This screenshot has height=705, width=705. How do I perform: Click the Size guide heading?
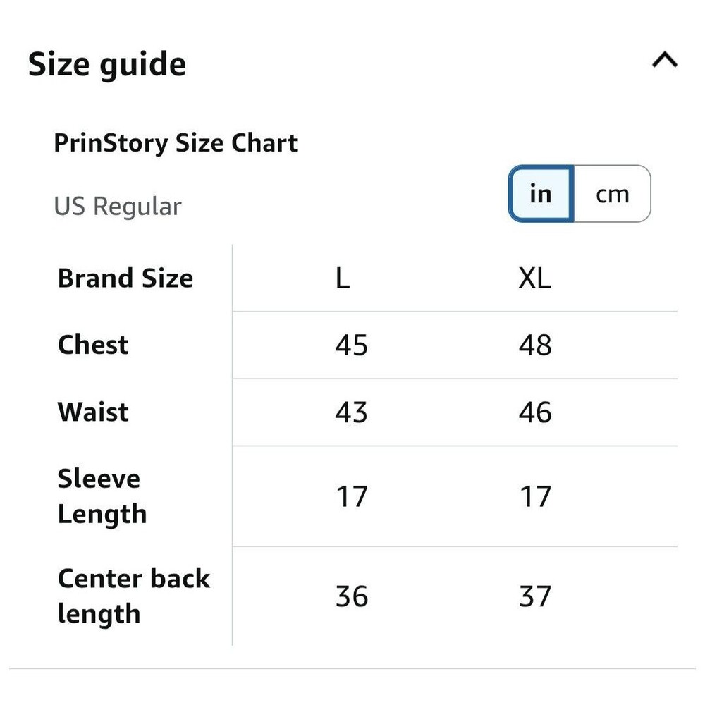tap(107, 65)
